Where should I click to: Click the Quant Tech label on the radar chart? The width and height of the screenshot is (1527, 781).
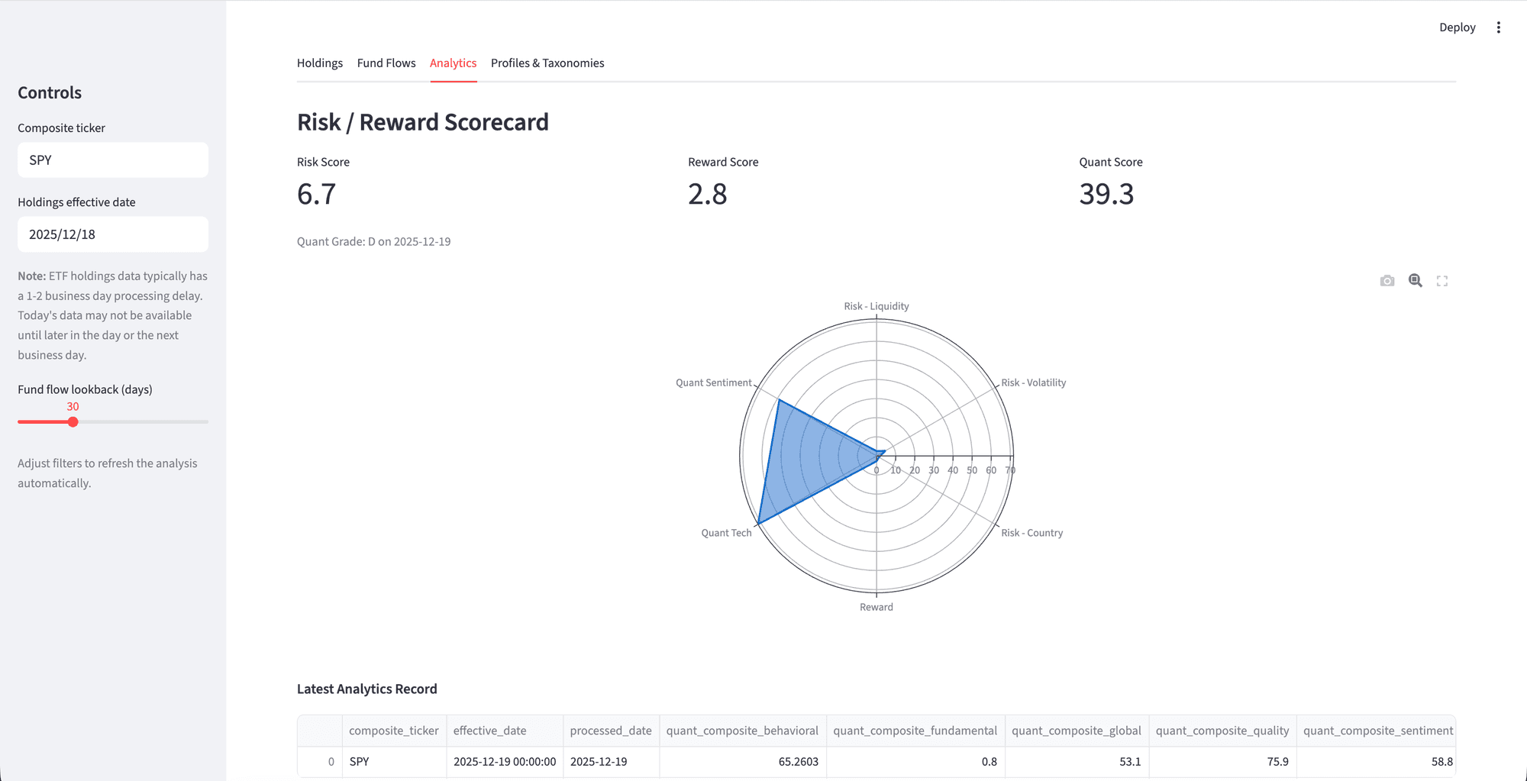click(726, 533)
